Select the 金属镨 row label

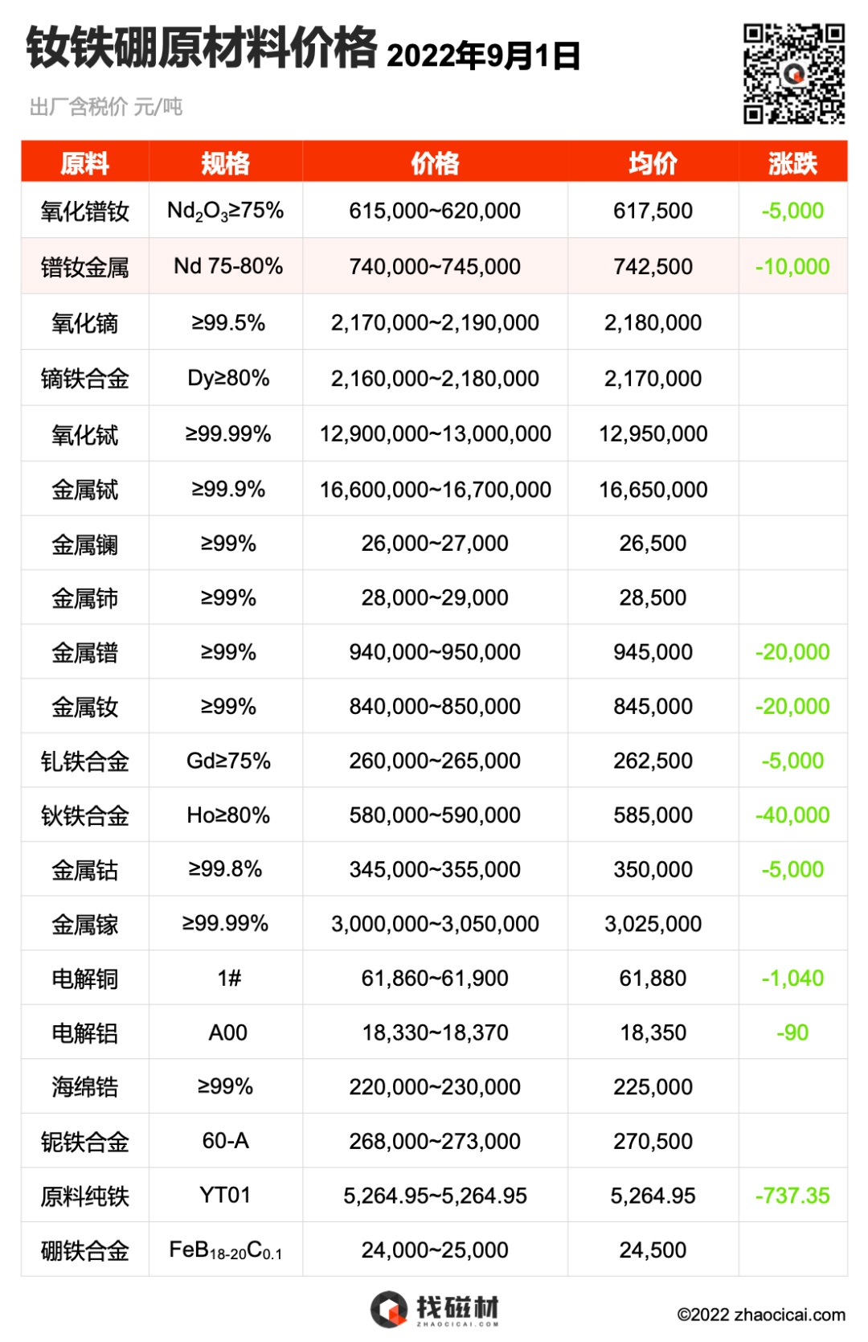tap(85, 653)
